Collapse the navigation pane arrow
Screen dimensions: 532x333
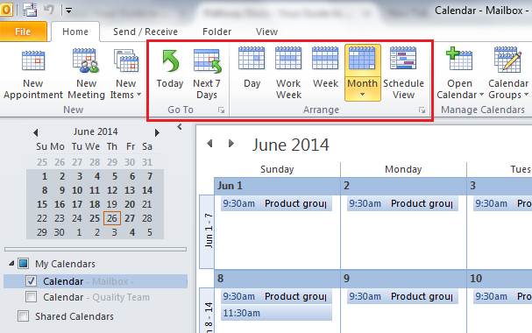click(180, 127)
